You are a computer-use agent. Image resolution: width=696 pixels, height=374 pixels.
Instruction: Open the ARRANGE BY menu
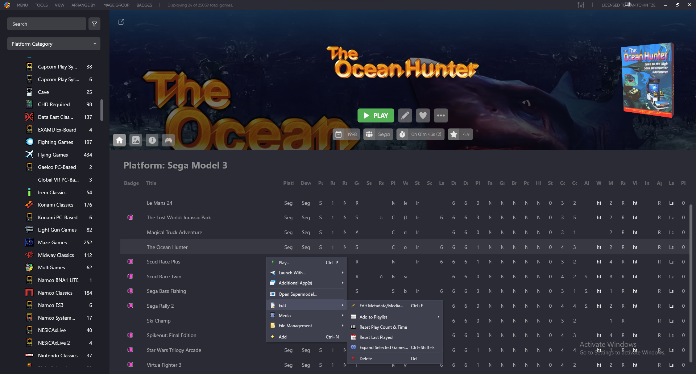point(83,5)
